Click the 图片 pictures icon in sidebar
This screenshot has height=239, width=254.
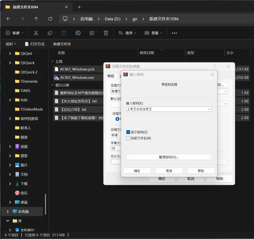pyautogui.click(x=17, y=165)
